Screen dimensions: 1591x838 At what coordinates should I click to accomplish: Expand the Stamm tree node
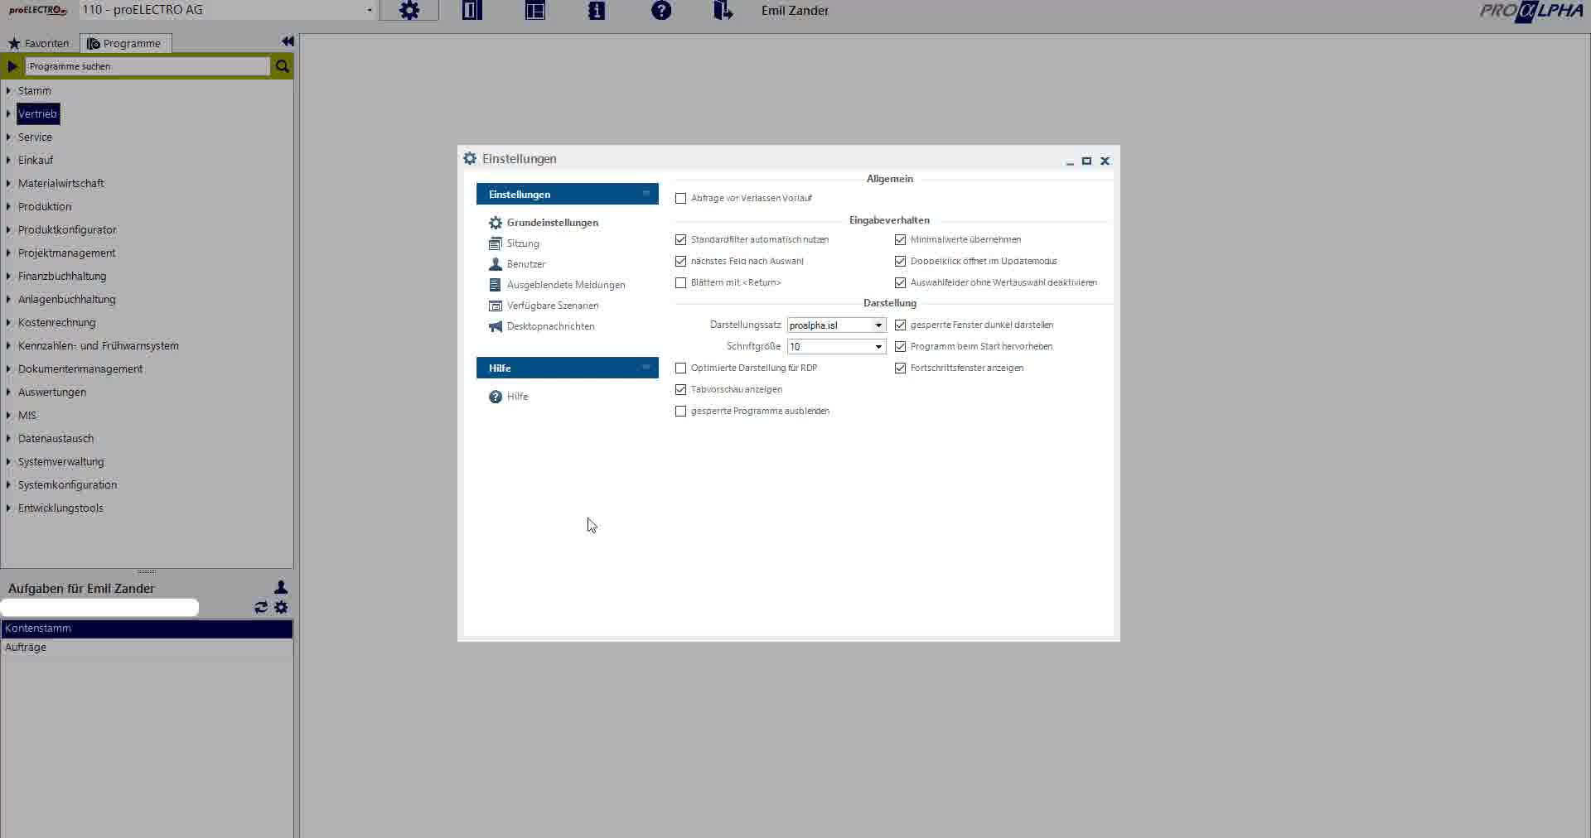[x=8, y=91]
